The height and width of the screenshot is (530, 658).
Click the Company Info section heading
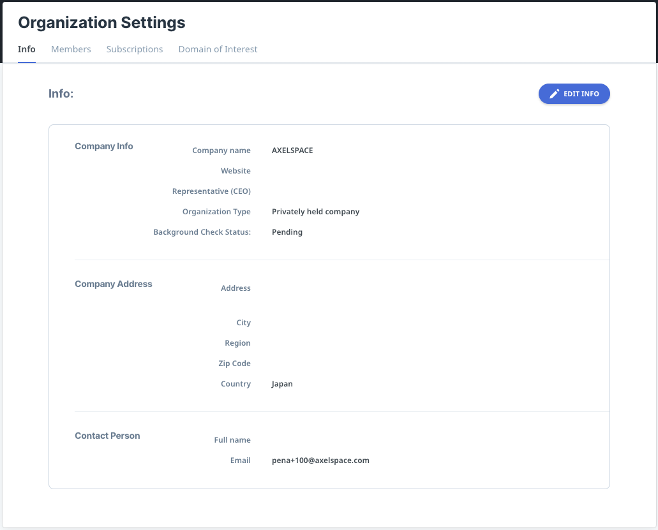[104, 146]
